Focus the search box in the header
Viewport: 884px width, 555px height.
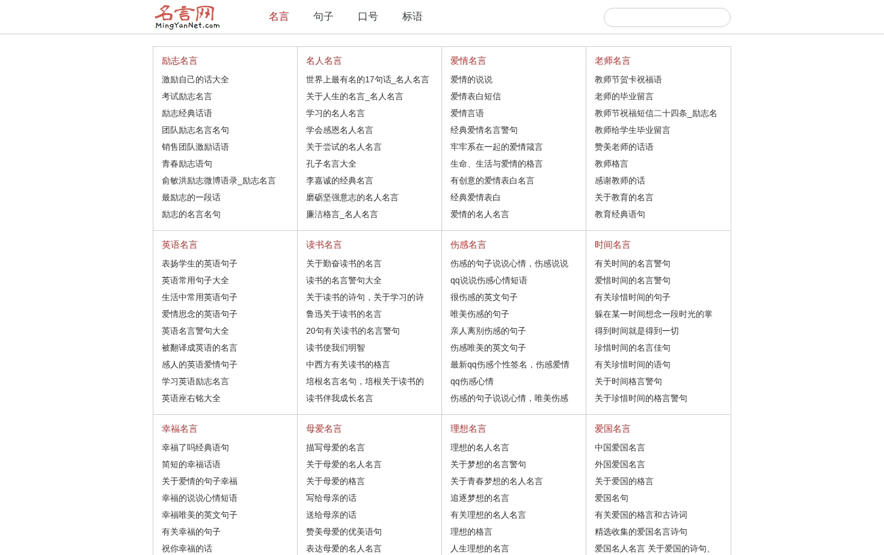(667, 17)
